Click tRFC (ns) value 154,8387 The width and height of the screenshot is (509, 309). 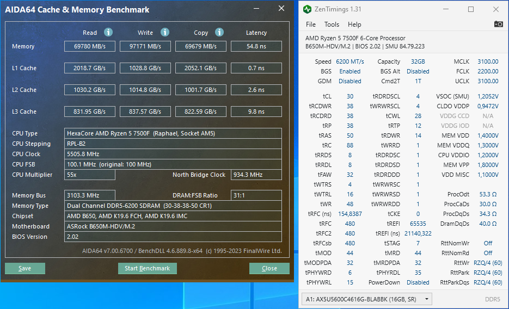tap(350, 214)
